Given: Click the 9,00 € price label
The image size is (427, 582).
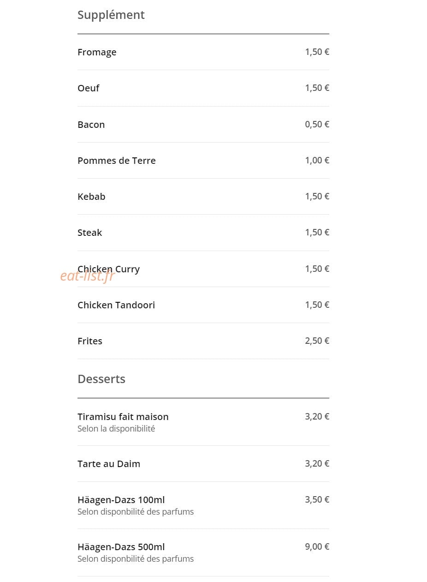Looking at the screenshot, I should point(317,546).
